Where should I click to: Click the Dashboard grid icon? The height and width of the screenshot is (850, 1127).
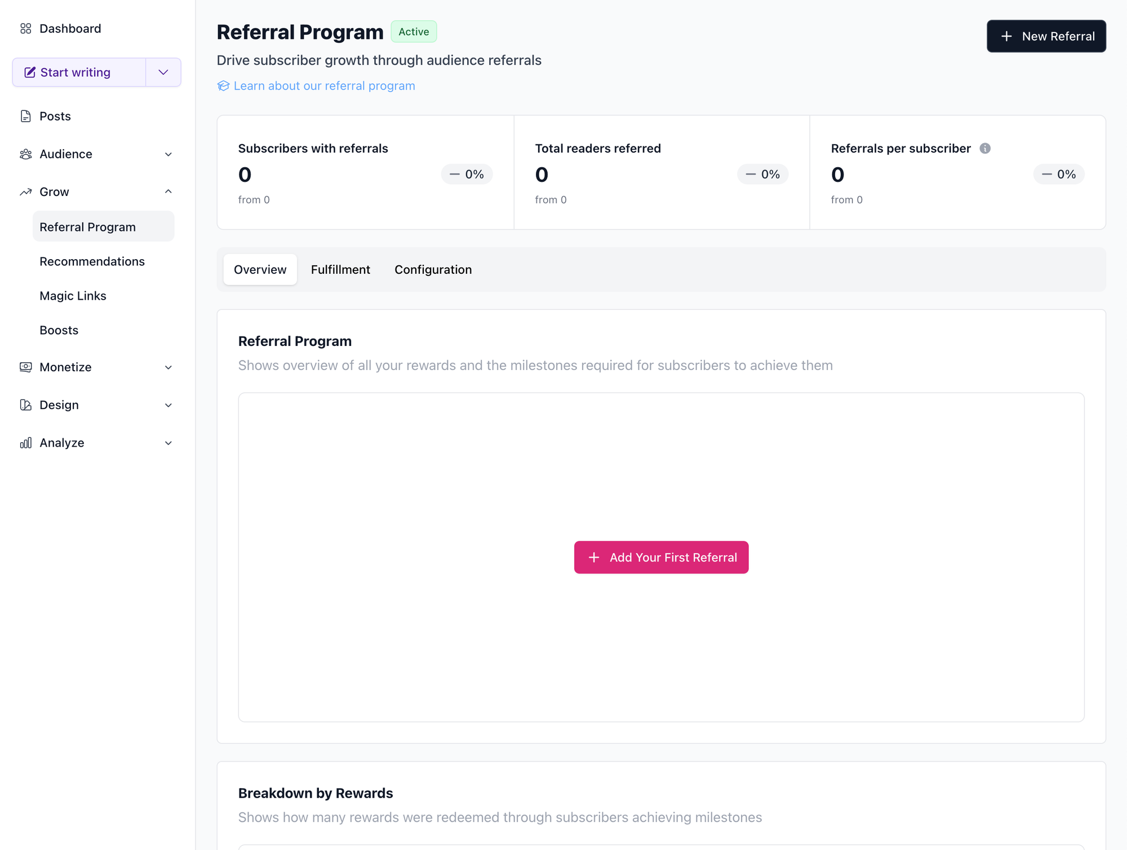26,28
